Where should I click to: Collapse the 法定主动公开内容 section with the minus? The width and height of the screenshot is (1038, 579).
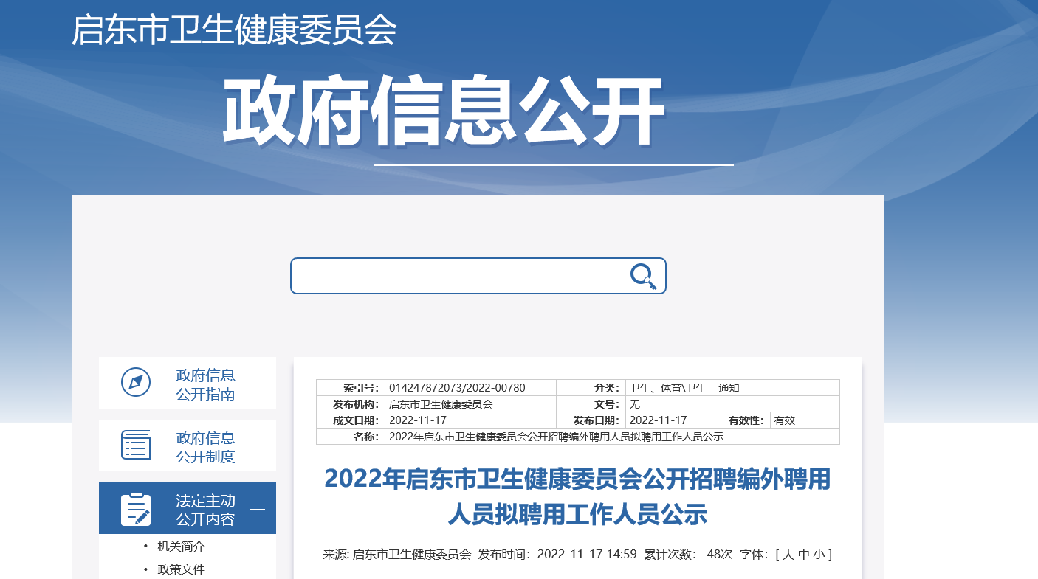pos(258,509)
